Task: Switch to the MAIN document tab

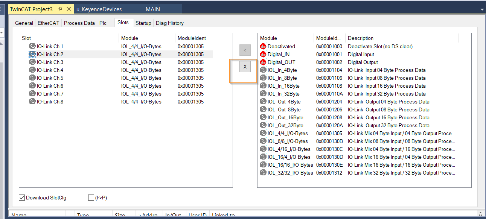Action: pyautogui.click(x=153, y=9)
